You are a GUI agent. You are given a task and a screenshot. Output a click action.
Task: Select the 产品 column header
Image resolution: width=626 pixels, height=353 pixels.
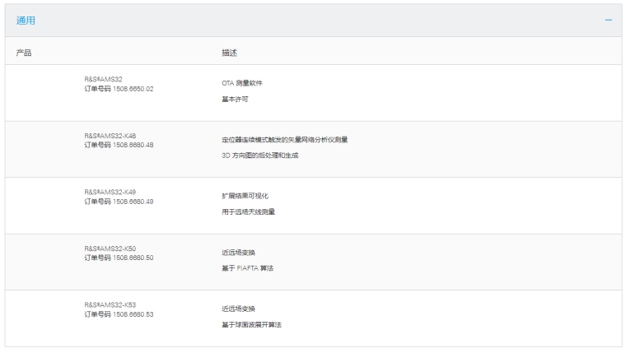click(24, 52)
